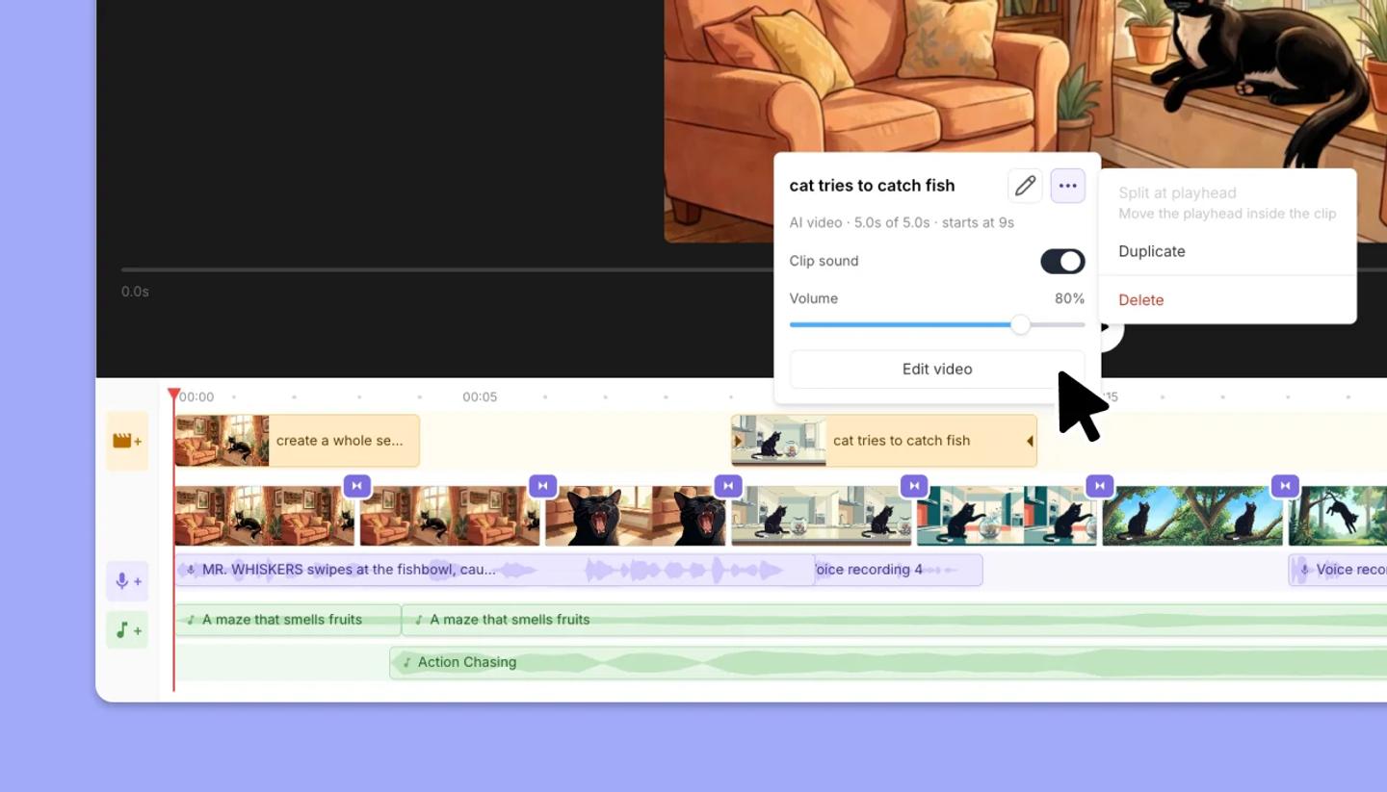
Task: Click the preview playback progress bar
Action: [x=448, y=269]
